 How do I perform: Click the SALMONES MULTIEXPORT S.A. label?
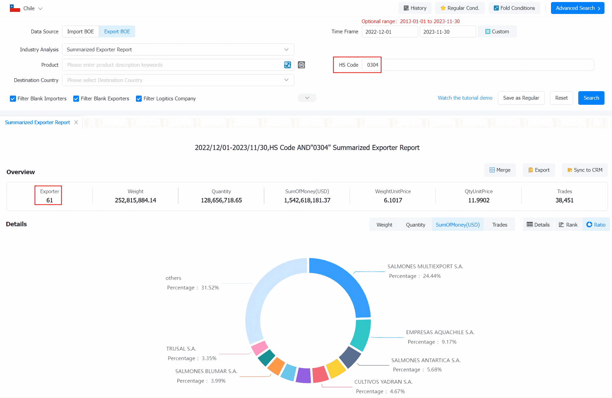pos(425,267)
